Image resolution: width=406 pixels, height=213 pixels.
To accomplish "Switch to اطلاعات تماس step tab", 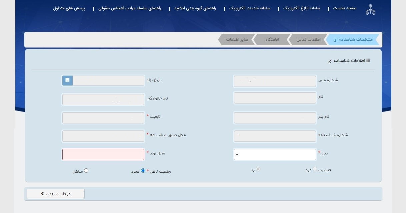I will [308, 39].
